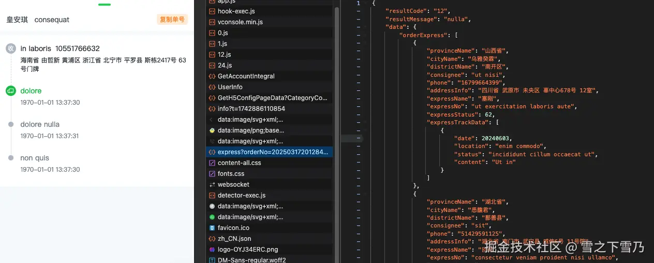Click the JS file icon beside vconsole.min.js
The height and width of the screenshot is (263, 654).
pos(212,22)
